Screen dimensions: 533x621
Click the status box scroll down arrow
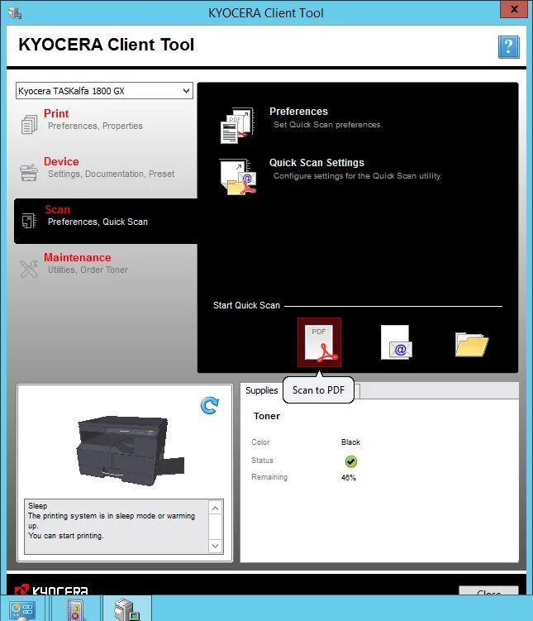click(x=215, y=546)
